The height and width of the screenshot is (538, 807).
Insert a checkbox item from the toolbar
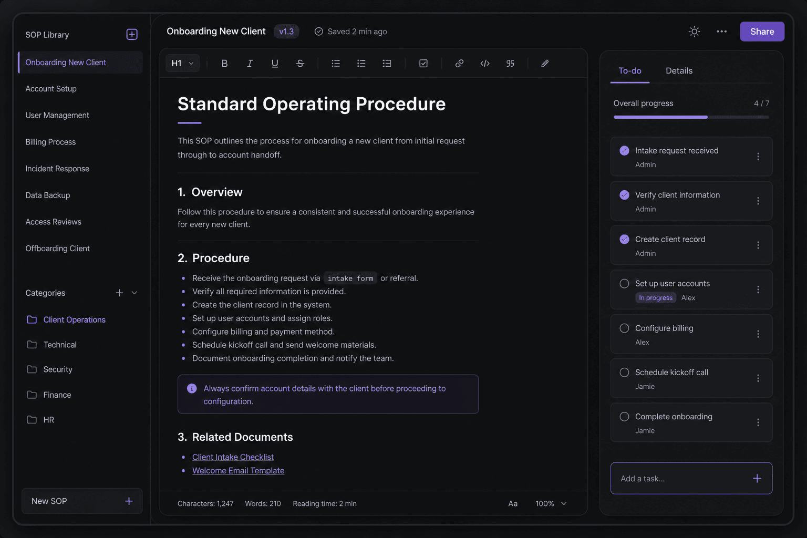[x=423, y=64]
